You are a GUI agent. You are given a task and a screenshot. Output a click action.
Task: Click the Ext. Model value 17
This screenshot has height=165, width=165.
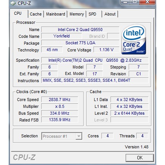click(95, 74)
